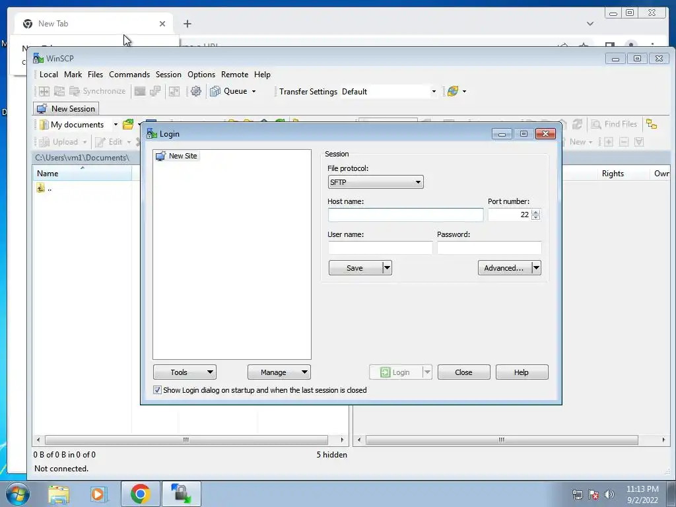Click the Close button in Login dialog
The width and height of the screenshot is (676, 507).
pos(464,372)
